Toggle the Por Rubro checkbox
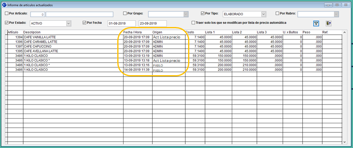The height and width of the screenshot is (148, 353). (x=277, y=13)
